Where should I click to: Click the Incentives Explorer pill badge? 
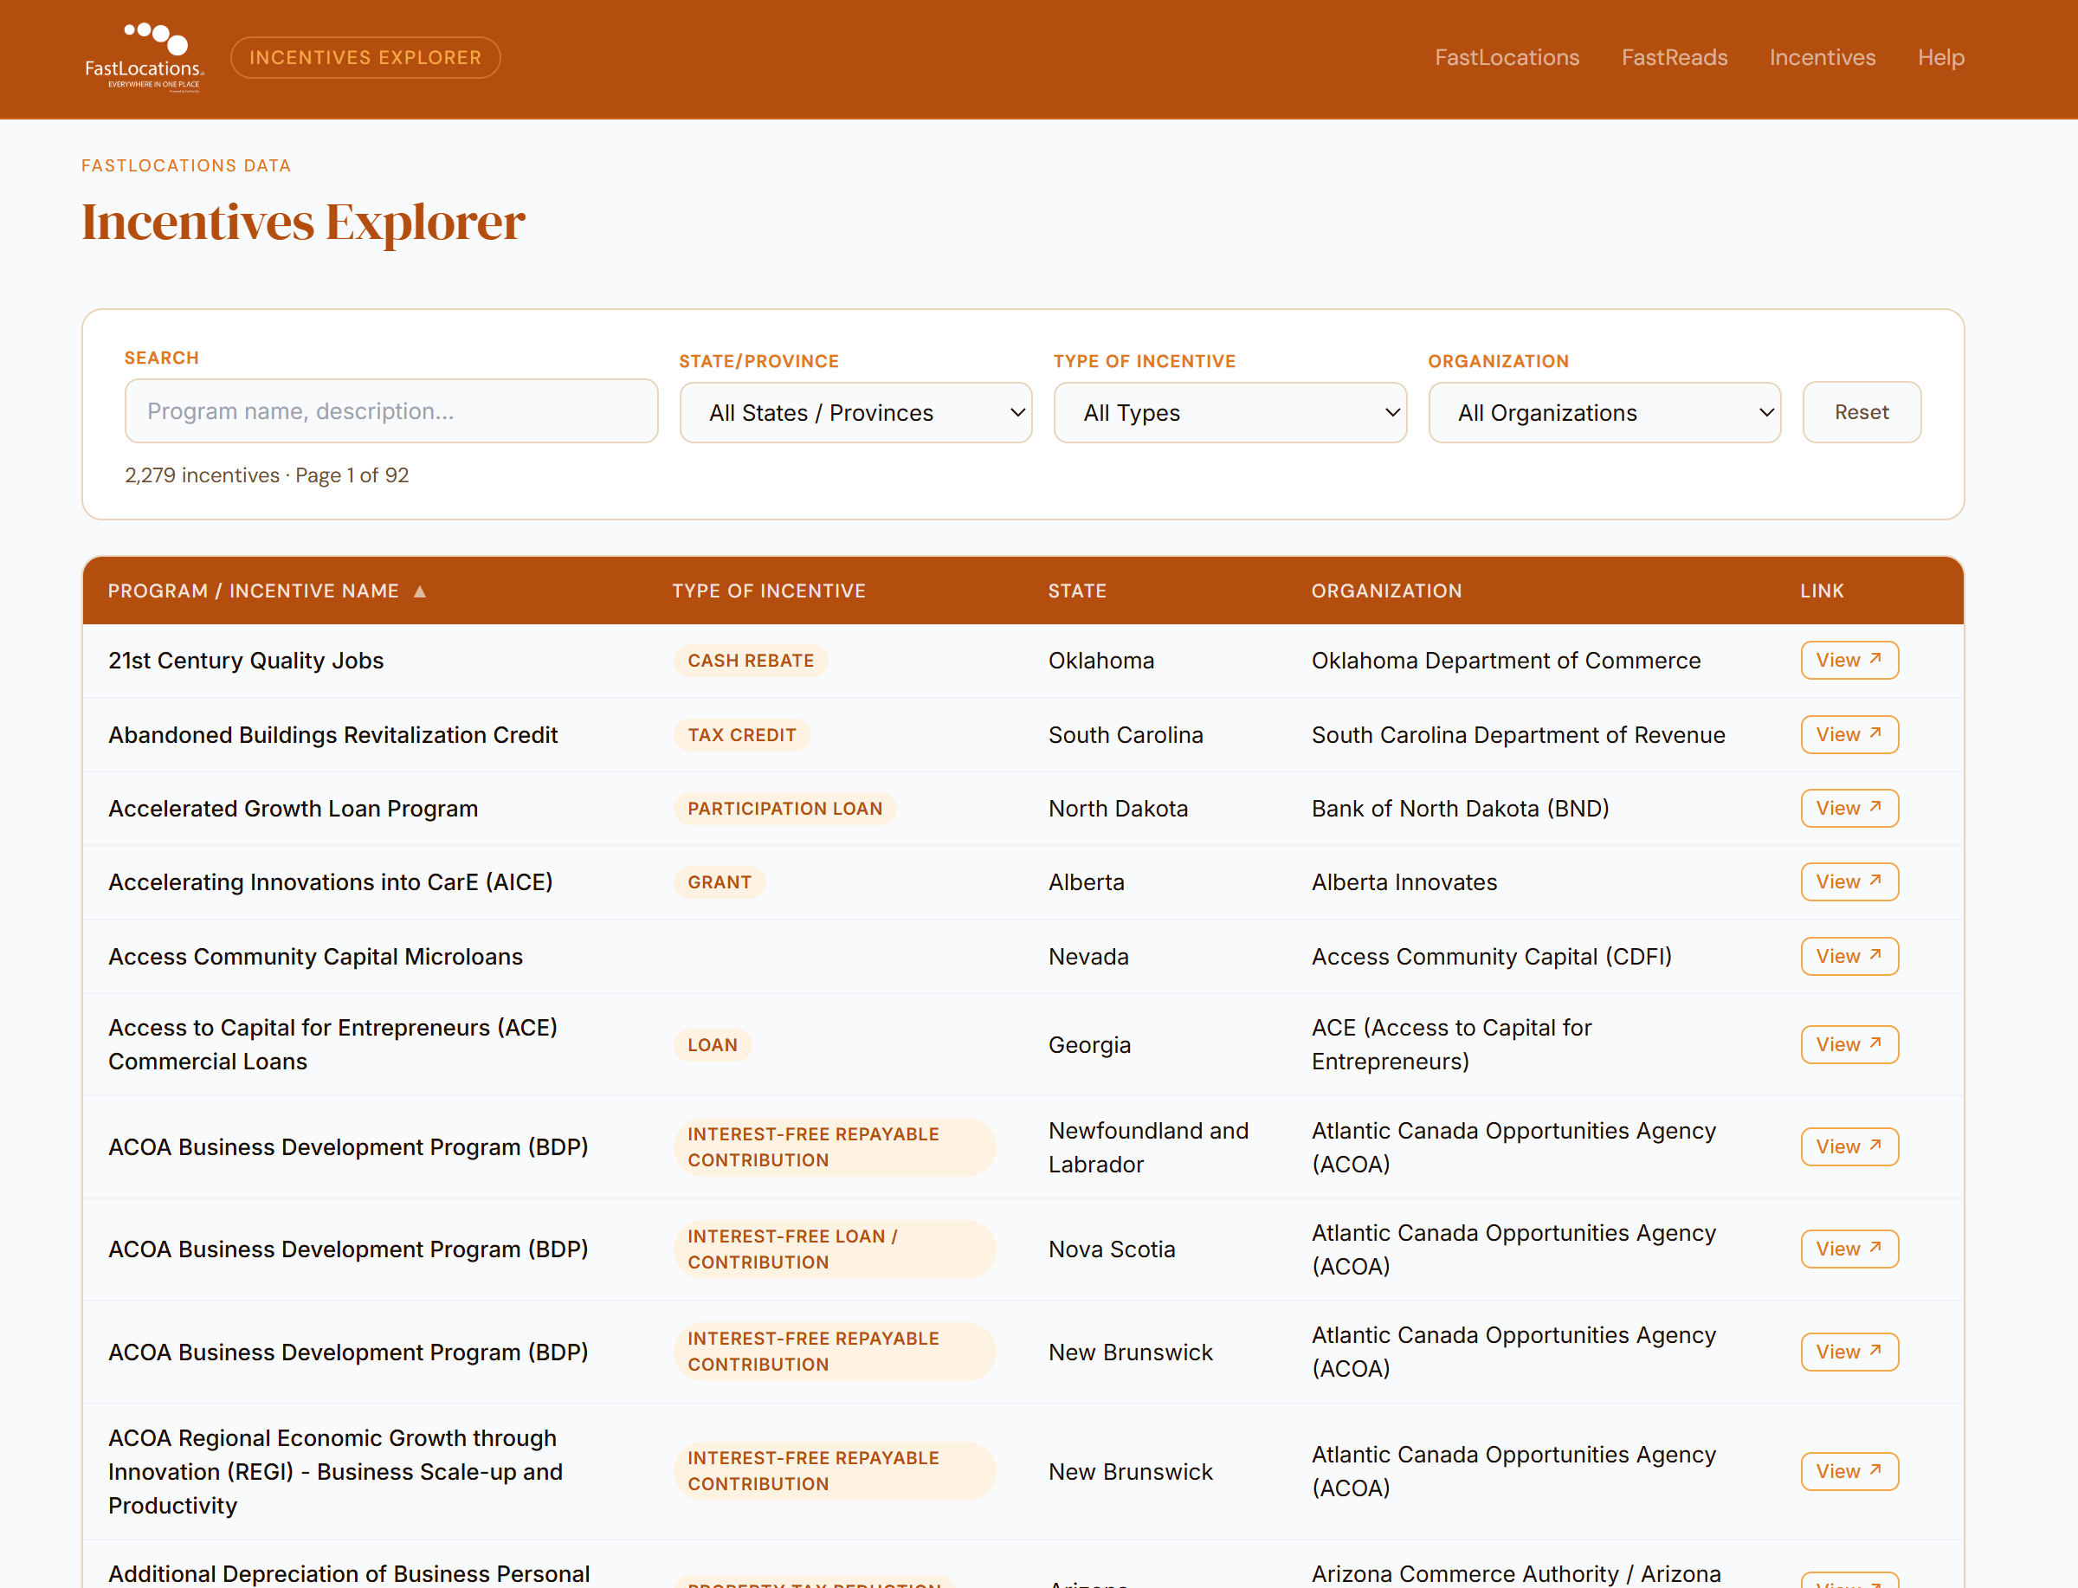pos(365,58)
